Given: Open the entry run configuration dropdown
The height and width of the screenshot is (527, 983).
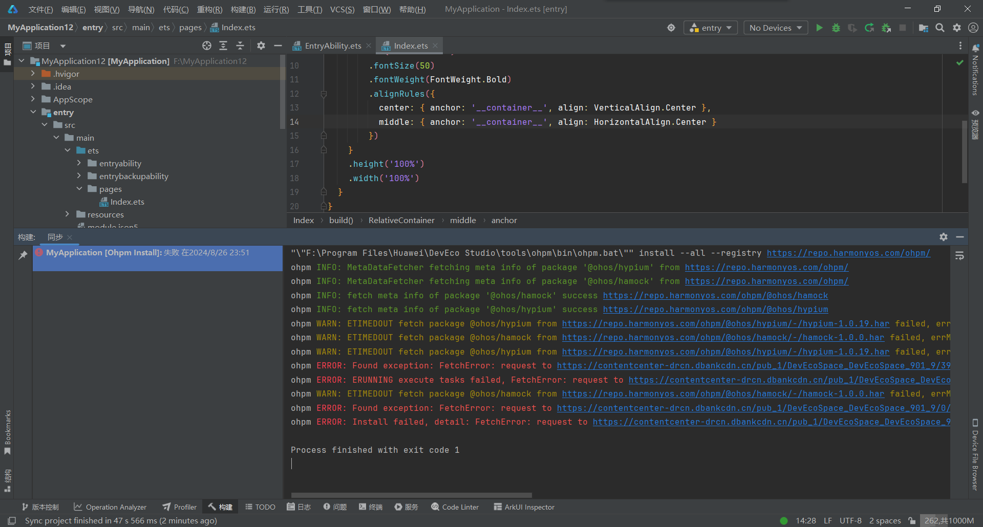Looking at the screenshot, I should (711, 28).
